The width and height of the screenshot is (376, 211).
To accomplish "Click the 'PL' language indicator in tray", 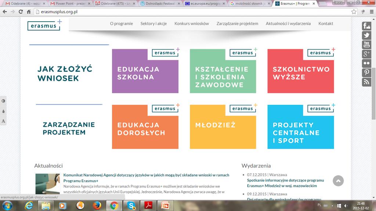I will pos(319,205).
